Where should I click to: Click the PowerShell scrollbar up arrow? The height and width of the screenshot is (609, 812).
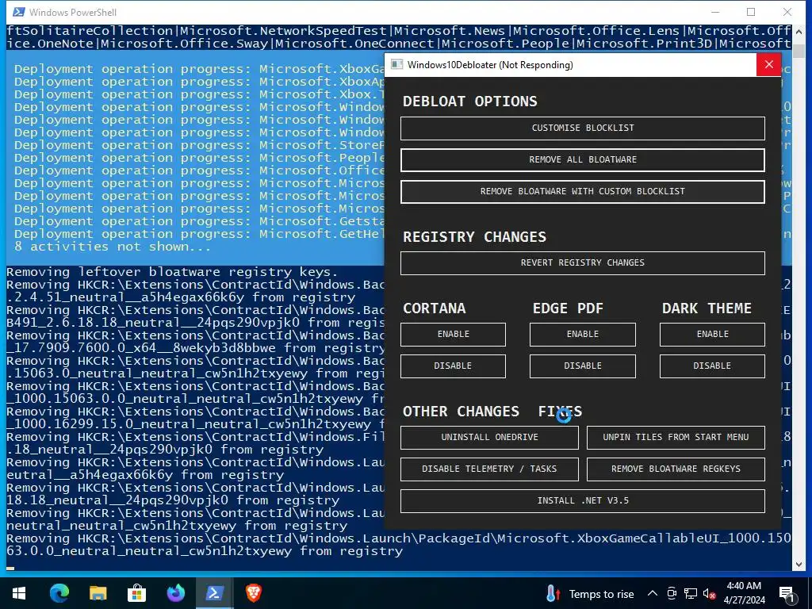click(x=799, y=32)
